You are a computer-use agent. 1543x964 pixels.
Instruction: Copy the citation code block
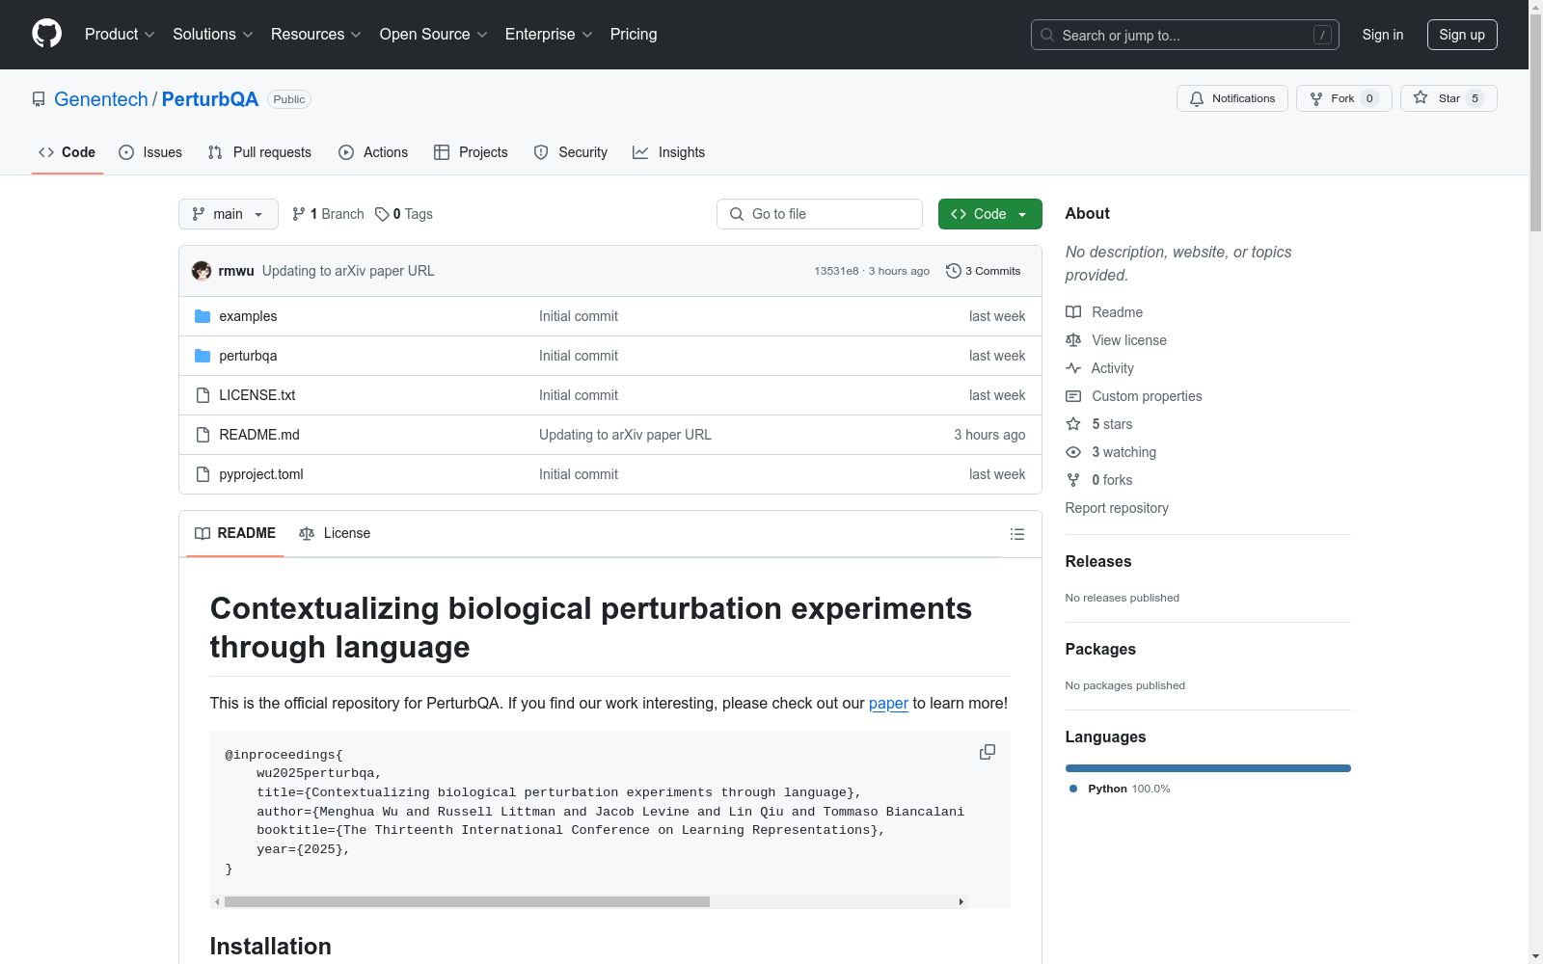point(988,752)
